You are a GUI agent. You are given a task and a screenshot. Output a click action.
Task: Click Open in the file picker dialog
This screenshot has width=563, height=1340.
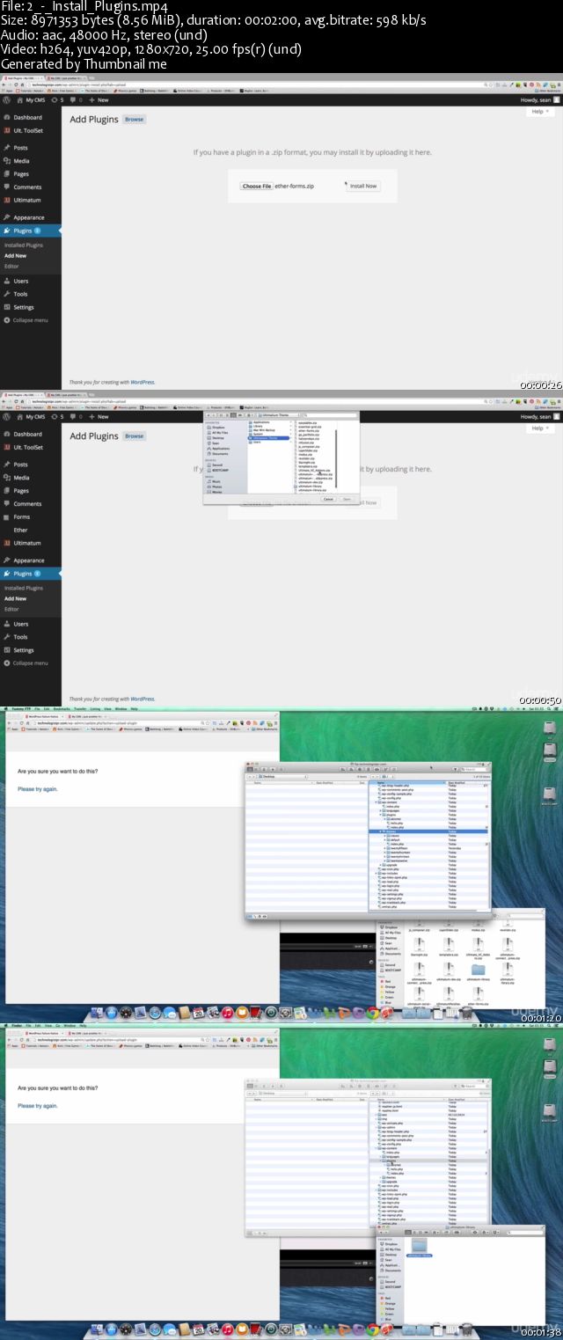tap(347, 499)
